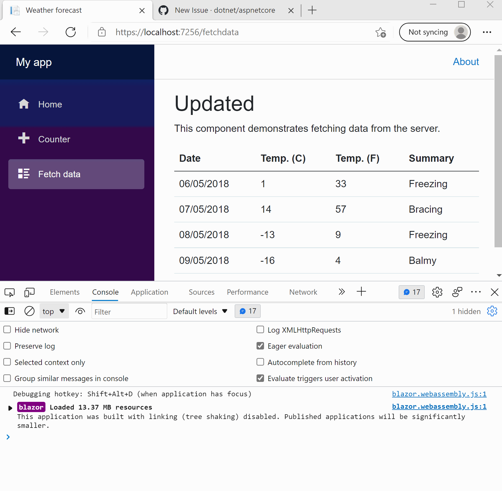Image resolution: width=502 pixels, height=491 pixels.
Task: Click the console Filter input field
Action: pyautogui.click(x=129, y=311)
